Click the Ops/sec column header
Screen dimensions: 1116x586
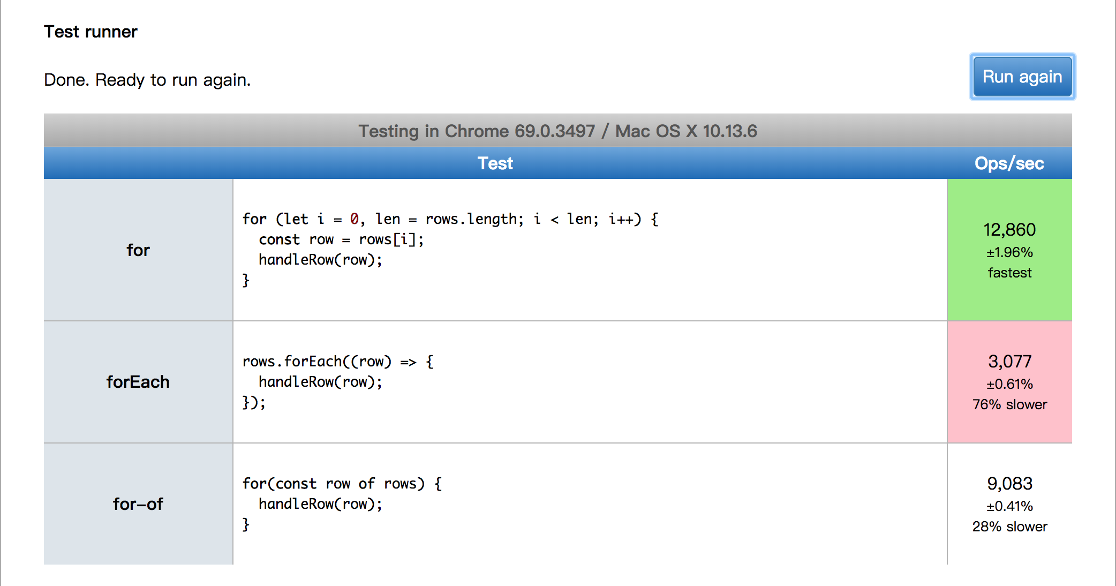1009,163
